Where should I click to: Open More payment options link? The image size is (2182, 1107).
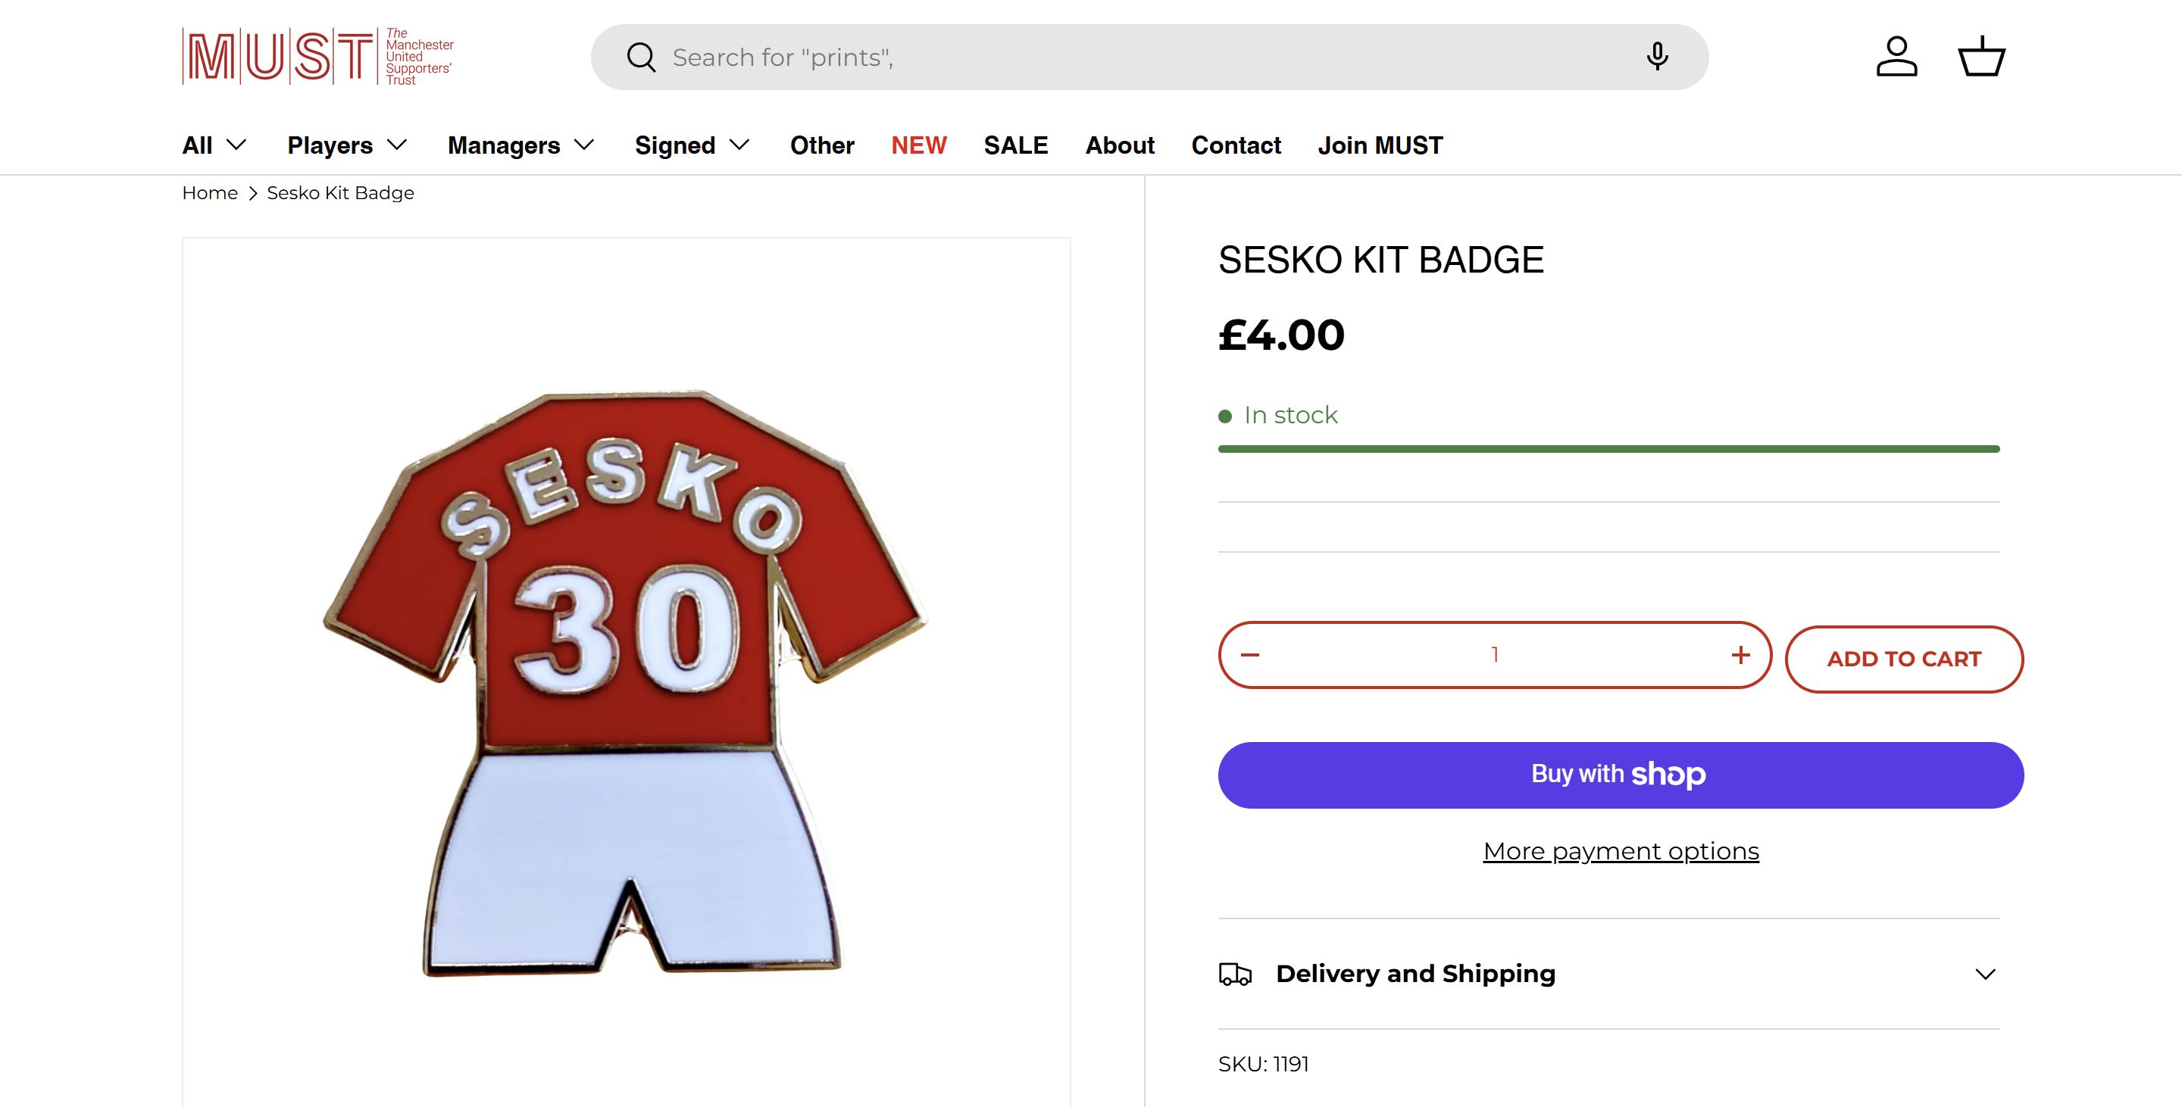tap(1621, 851)
